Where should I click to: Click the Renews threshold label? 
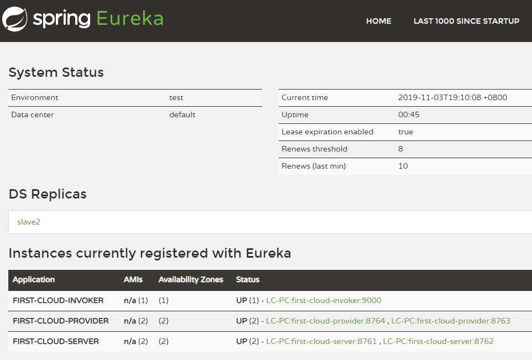coord(315,149)
